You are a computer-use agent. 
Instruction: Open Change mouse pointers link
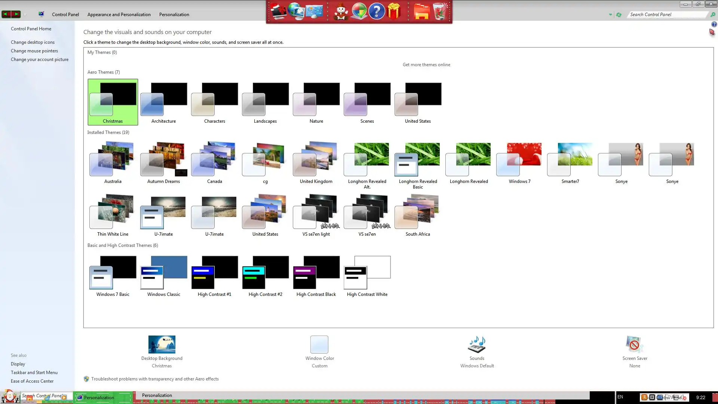34,51
